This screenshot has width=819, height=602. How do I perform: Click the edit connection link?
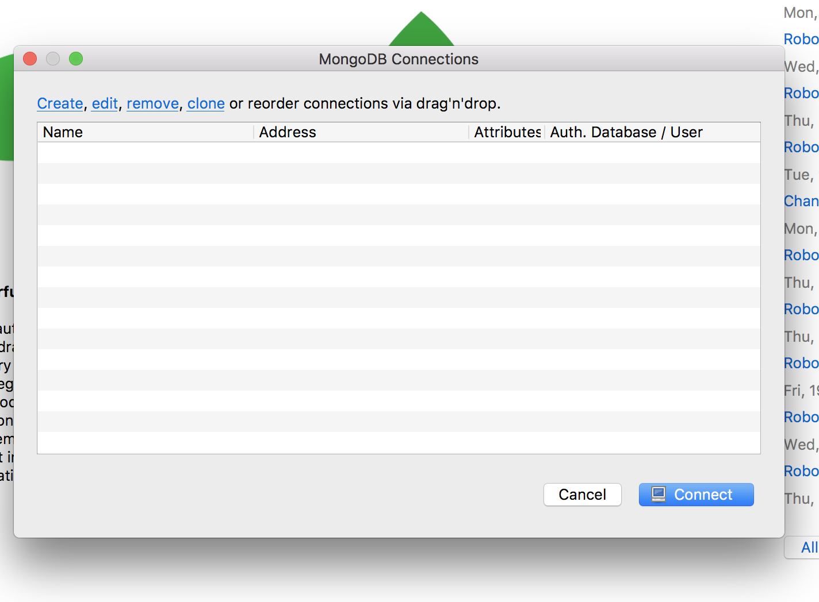[x=105, y=103]
